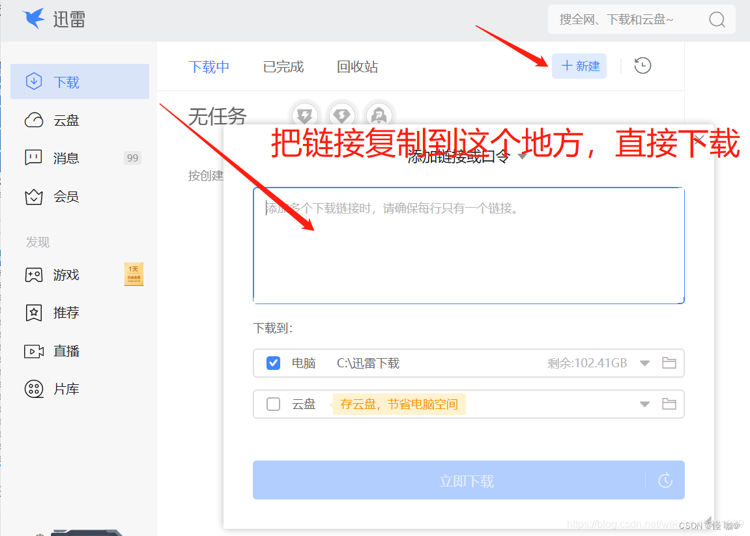Expand the 云盘 path dropdown arrow
Viewport: 750px width, 536px height.
click(x=645, y=404)
